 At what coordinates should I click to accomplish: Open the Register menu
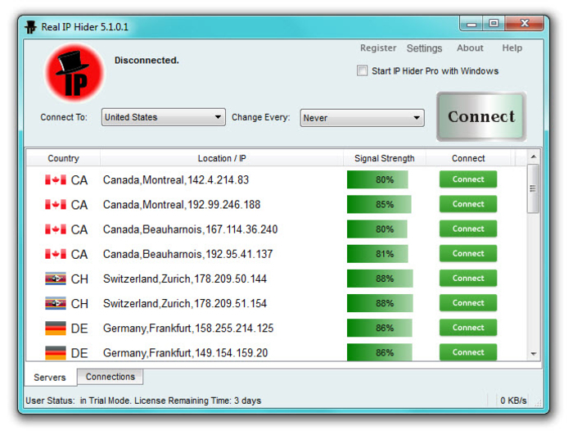(378, 48)
